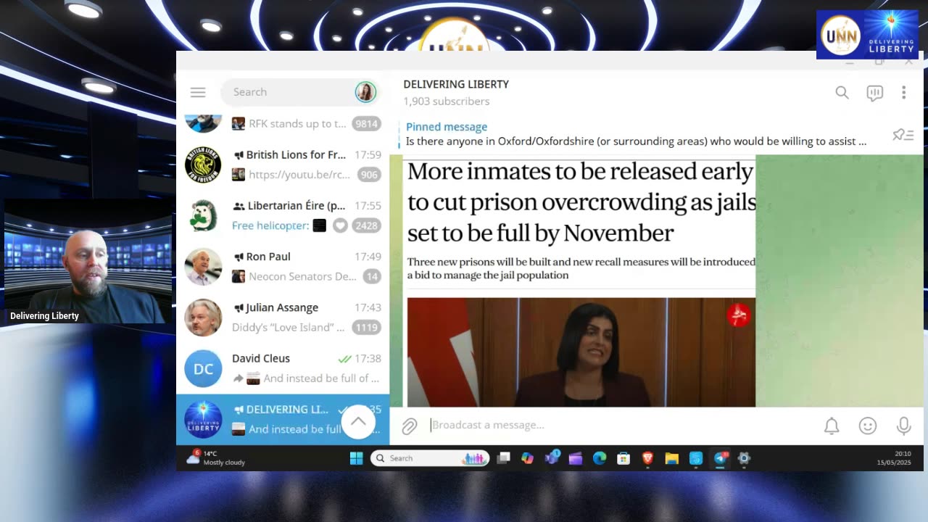Click the 14 unread badge on Ron Paul

(x=371, y=276)
